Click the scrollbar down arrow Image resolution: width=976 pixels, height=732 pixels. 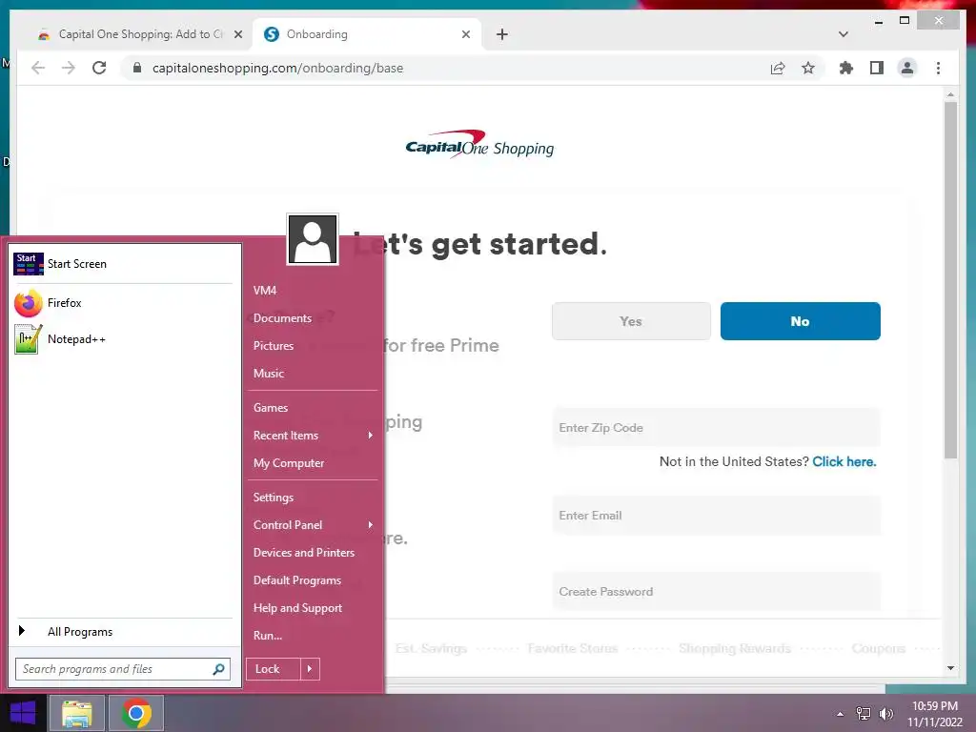coord(950,668)
